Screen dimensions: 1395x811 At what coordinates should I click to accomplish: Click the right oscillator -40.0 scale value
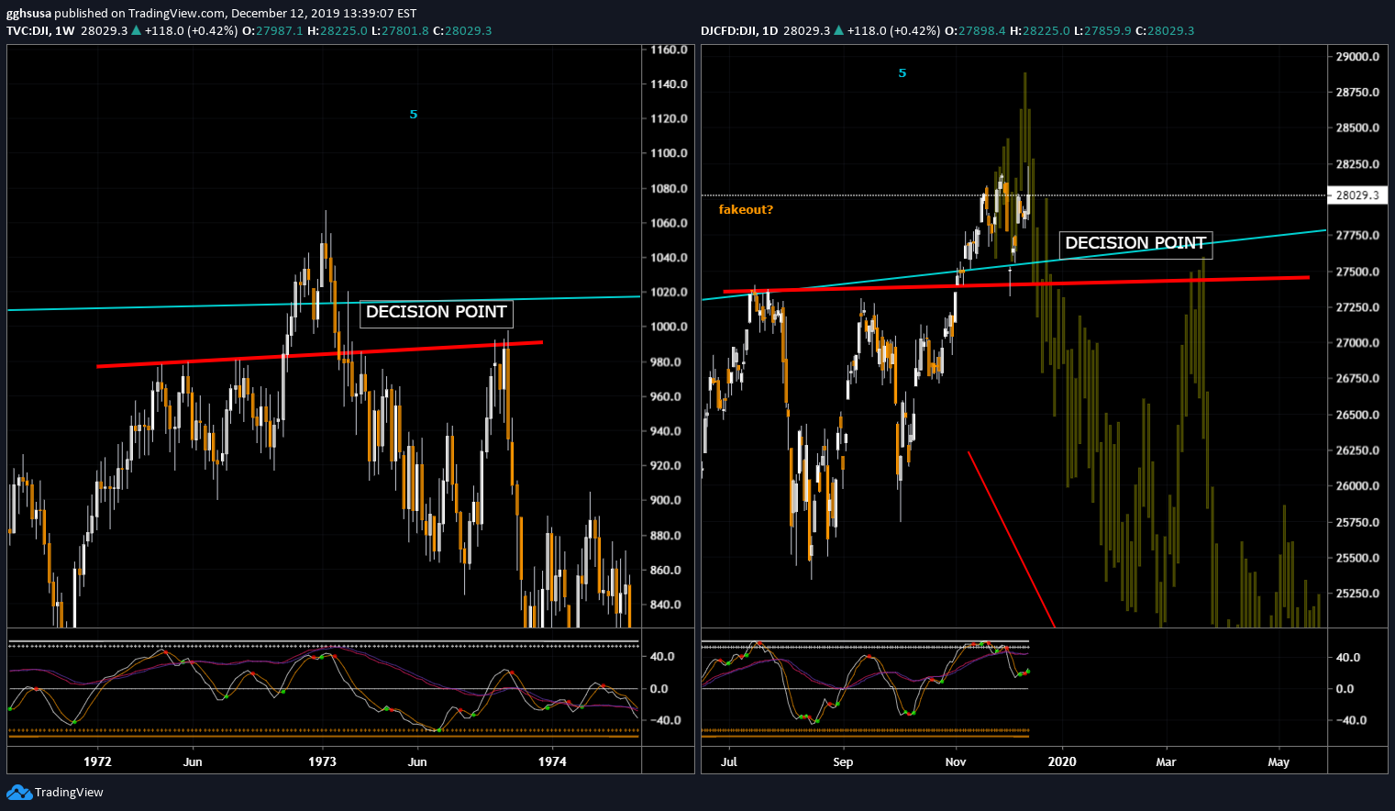click(1350, 720)
